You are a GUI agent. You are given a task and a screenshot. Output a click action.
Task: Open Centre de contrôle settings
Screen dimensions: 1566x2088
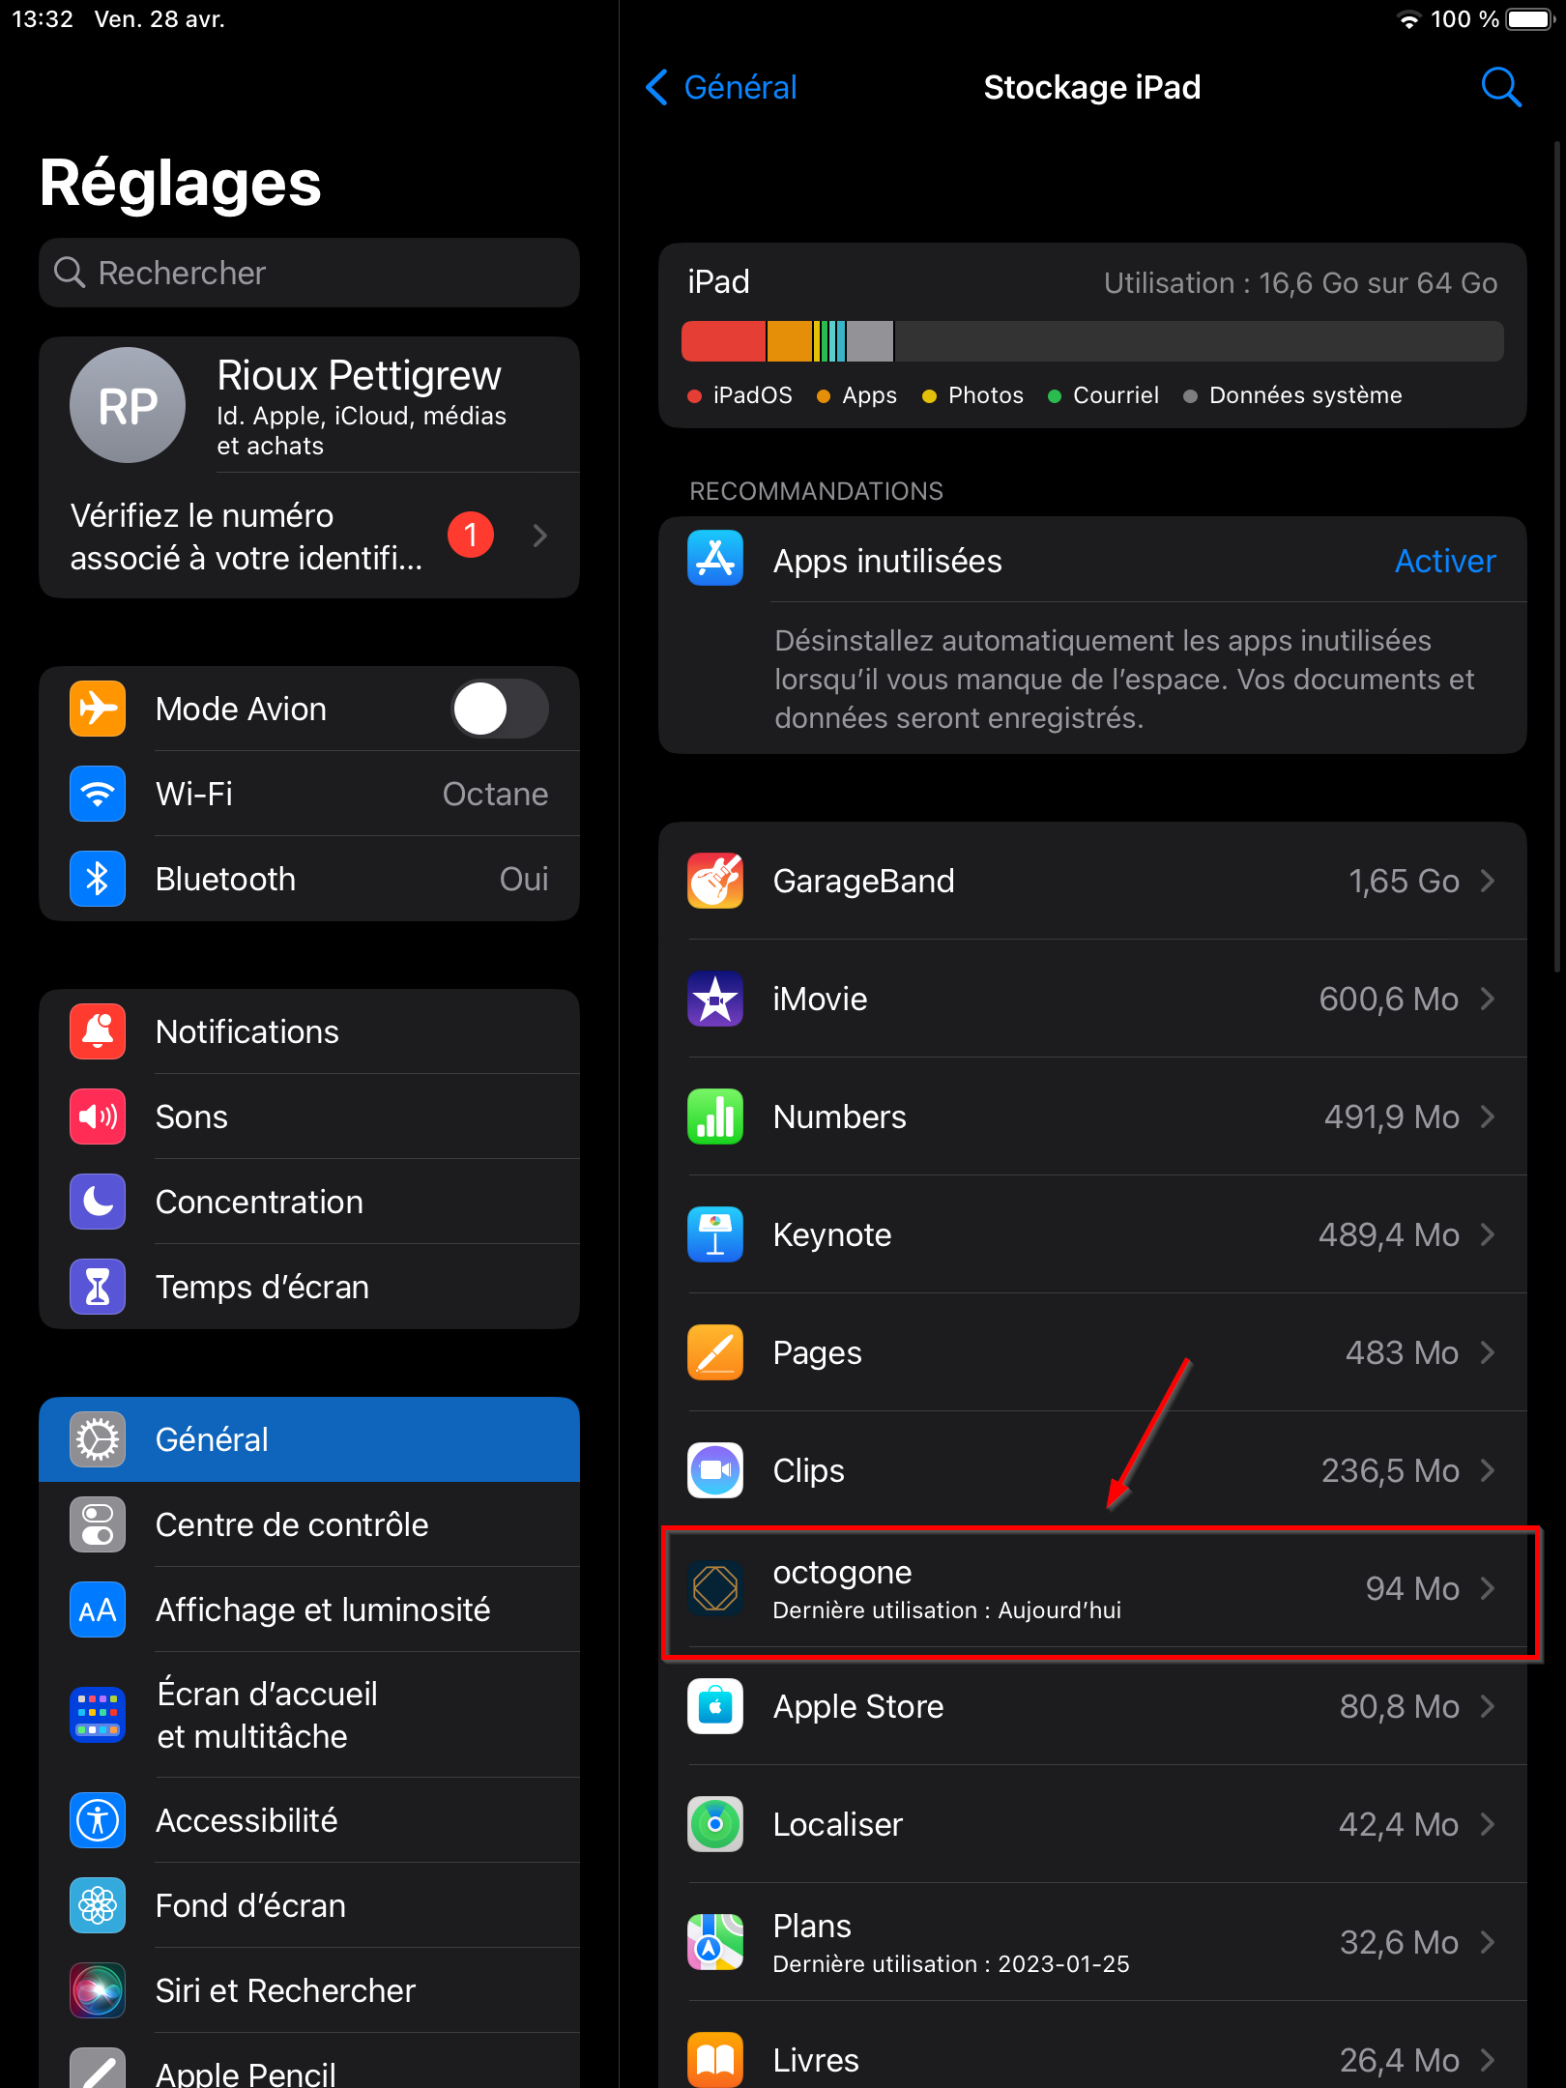click(x=309, y=1524)
